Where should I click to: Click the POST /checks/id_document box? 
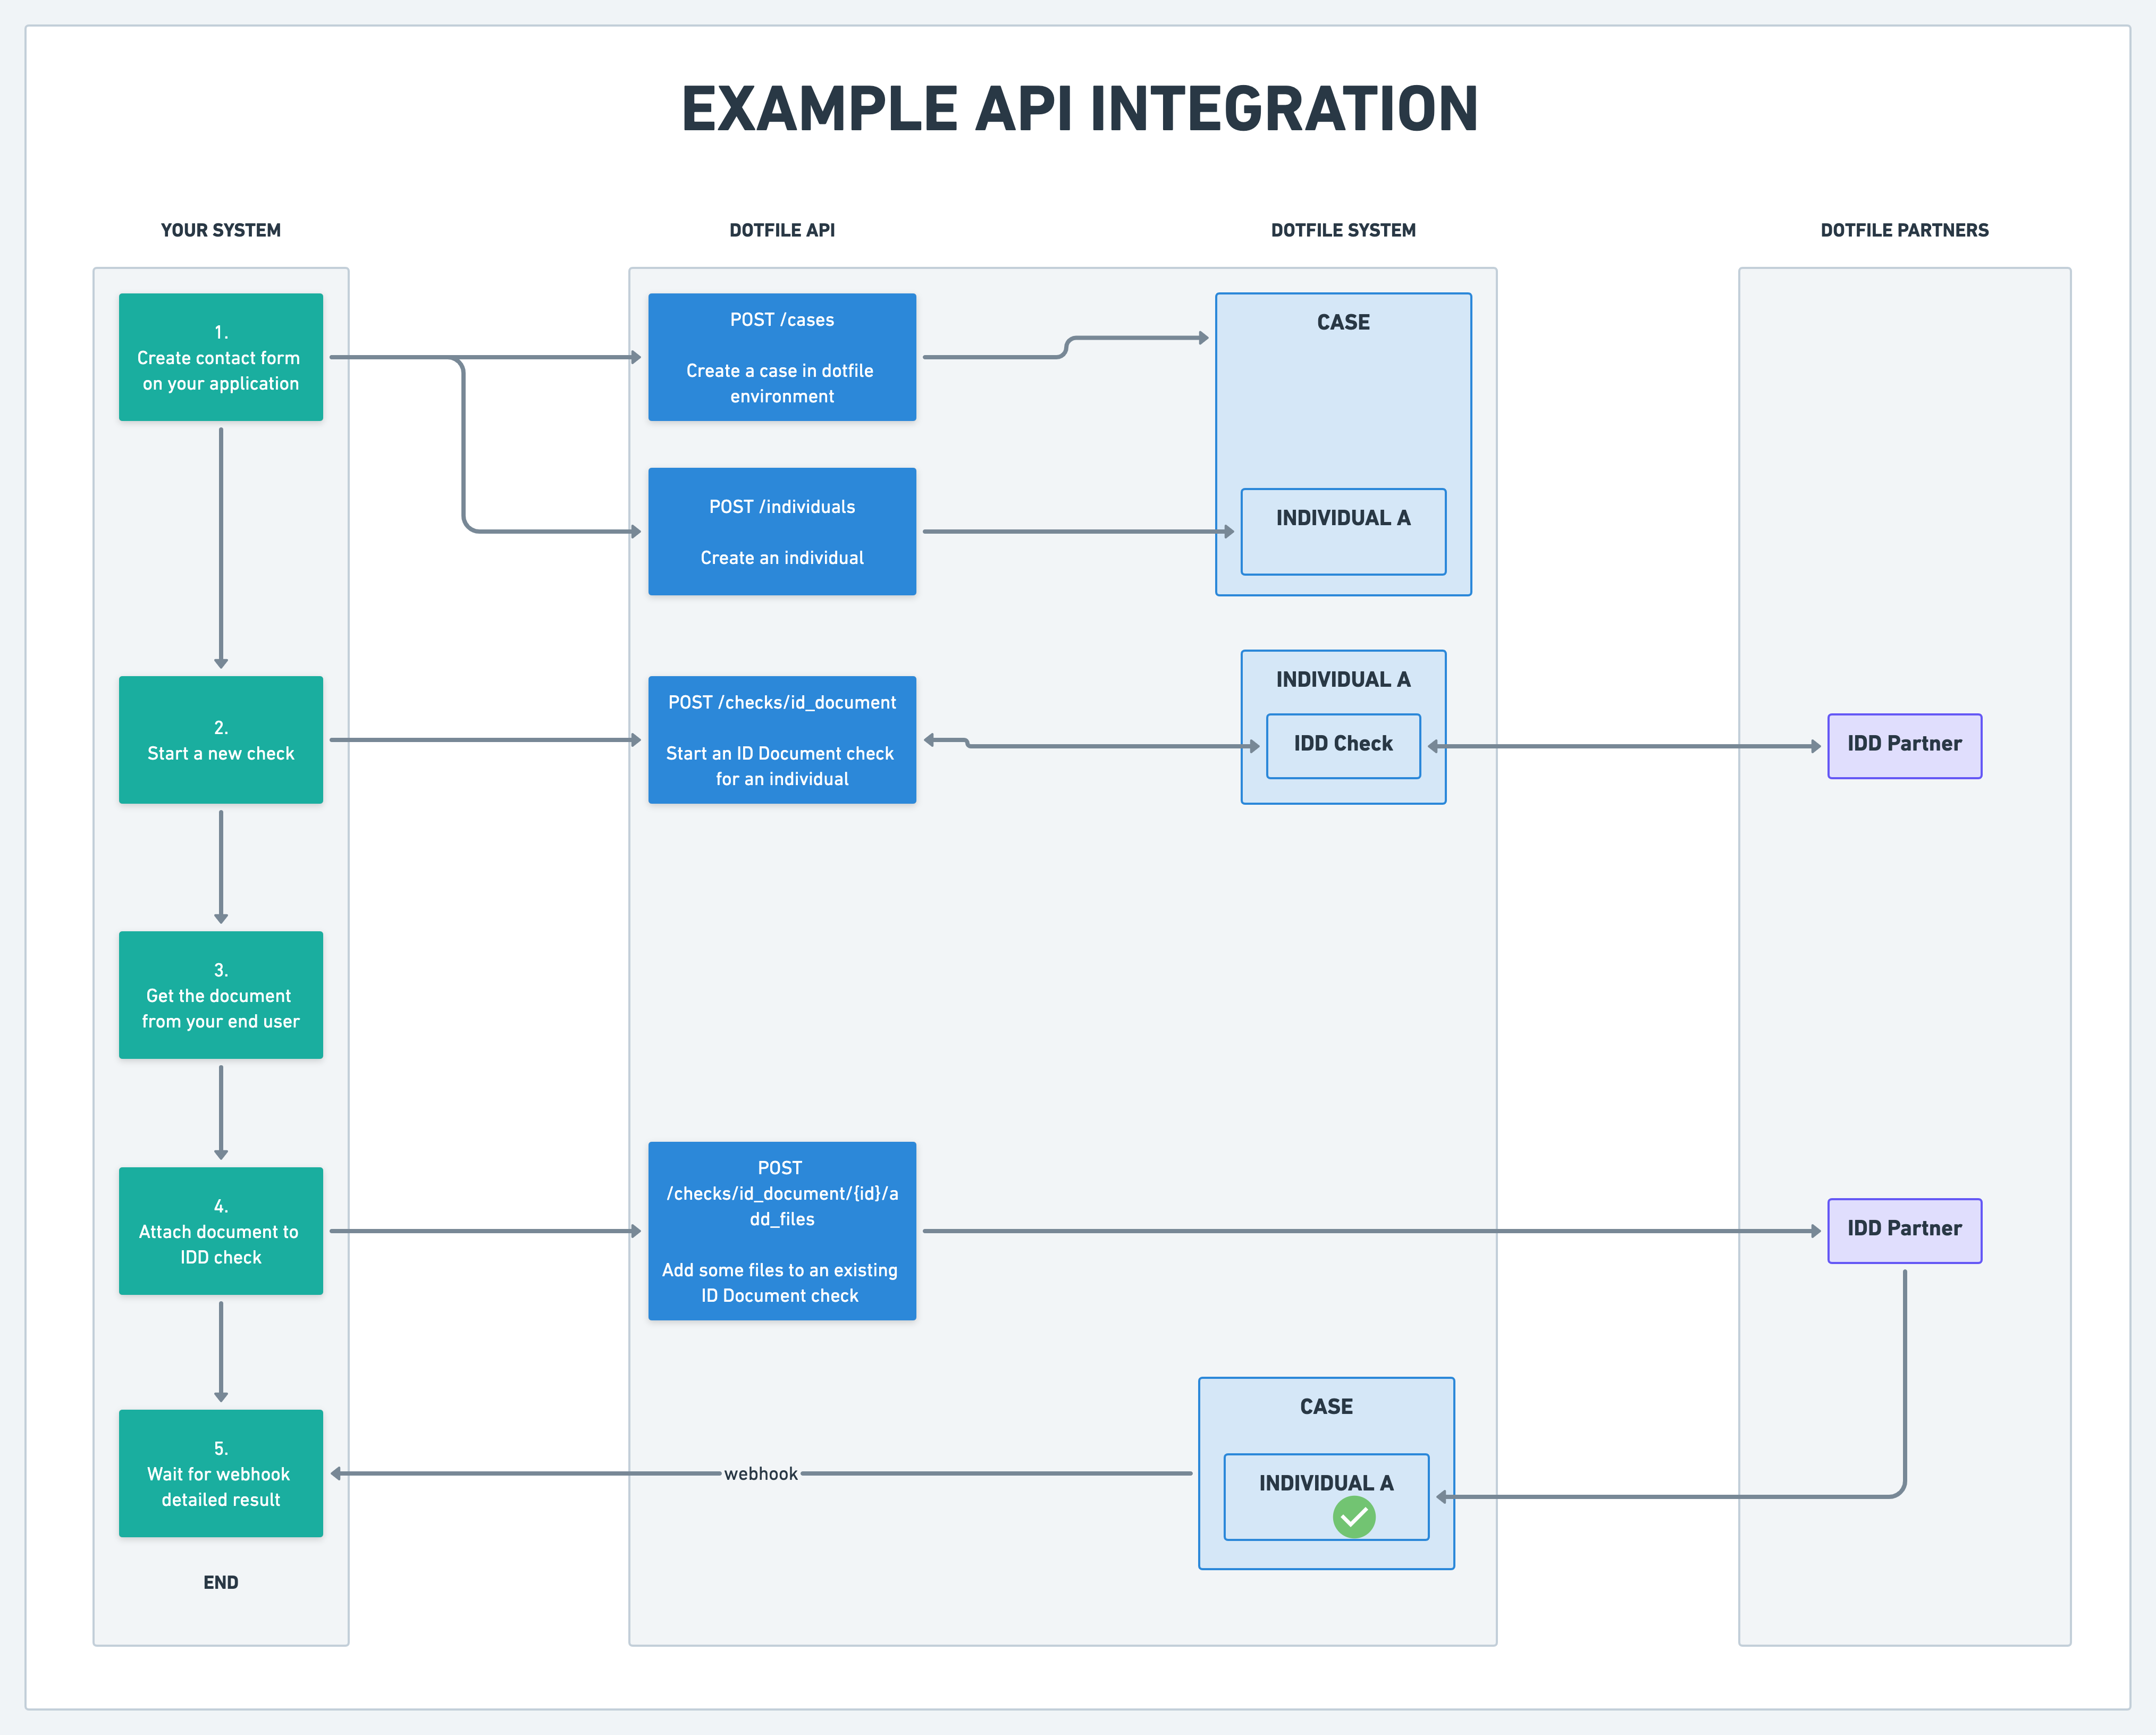coord(781,740)
